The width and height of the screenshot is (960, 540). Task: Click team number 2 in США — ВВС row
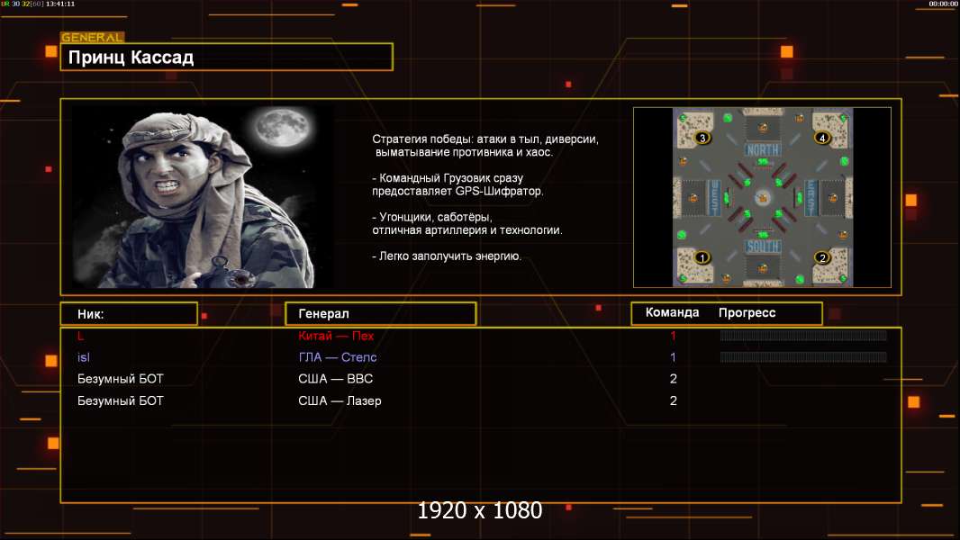(674, 379)
